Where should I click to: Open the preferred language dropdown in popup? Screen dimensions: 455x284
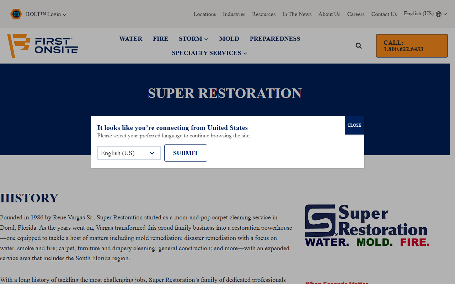[x=129, y=153]
